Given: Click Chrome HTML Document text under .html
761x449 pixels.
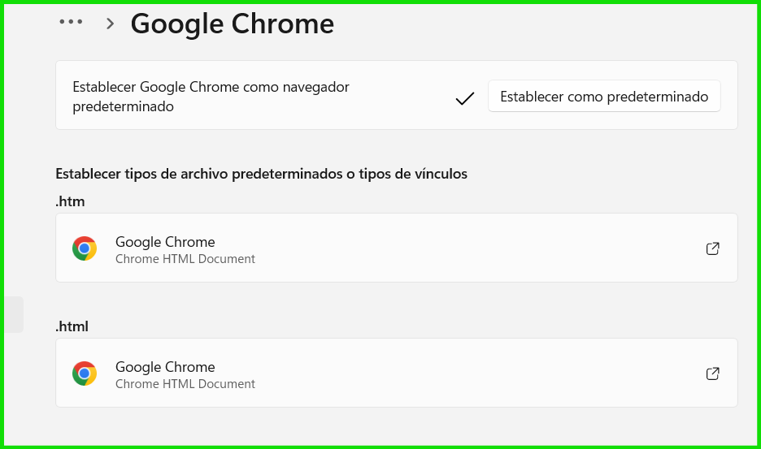Looking at the screenshot, I should 185,384.
